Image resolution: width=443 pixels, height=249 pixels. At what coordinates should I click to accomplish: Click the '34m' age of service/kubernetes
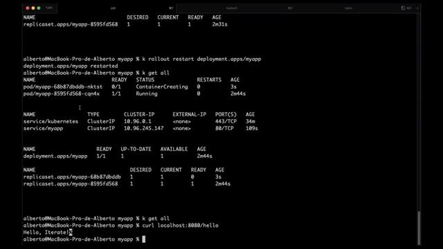251,122
